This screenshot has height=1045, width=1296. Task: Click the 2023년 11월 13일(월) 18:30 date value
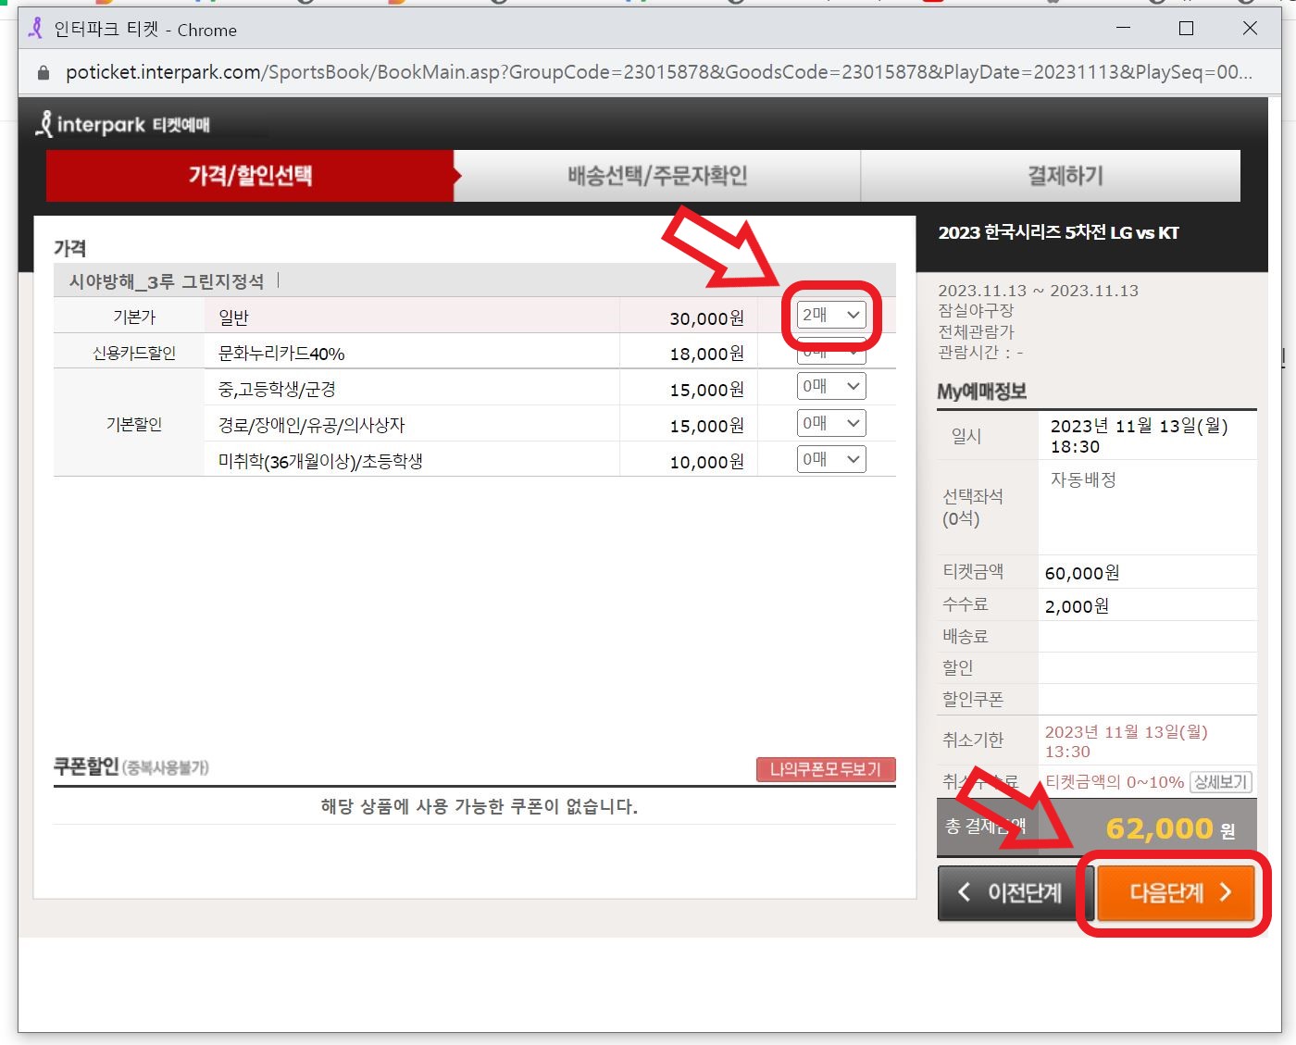point(1140,436)
